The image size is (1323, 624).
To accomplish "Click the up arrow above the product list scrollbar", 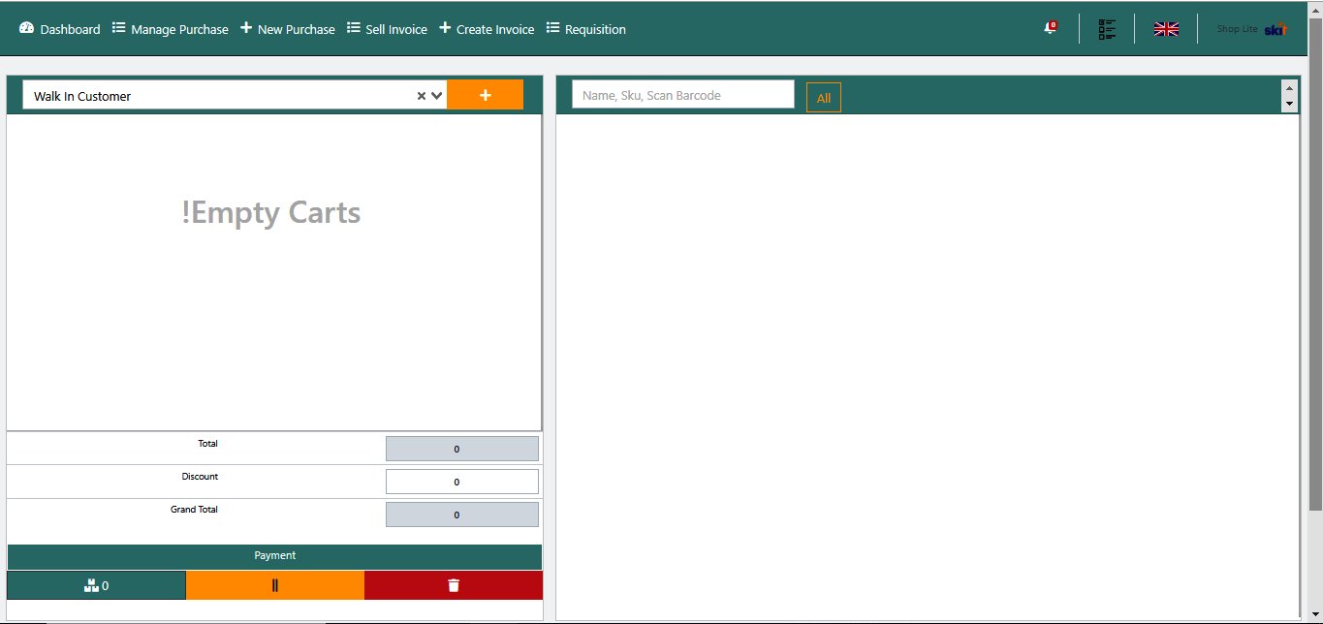I will (x=1290, y=87).
